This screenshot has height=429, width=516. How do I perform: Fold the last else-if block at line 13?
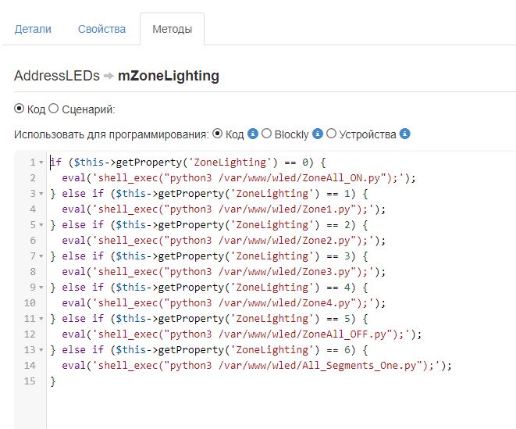[x=41, y=350]
